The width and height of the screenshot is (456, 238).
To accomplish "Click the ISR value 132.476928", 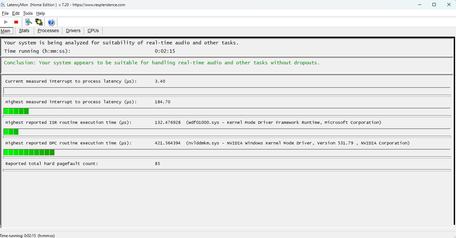I will tap(168, 123).
